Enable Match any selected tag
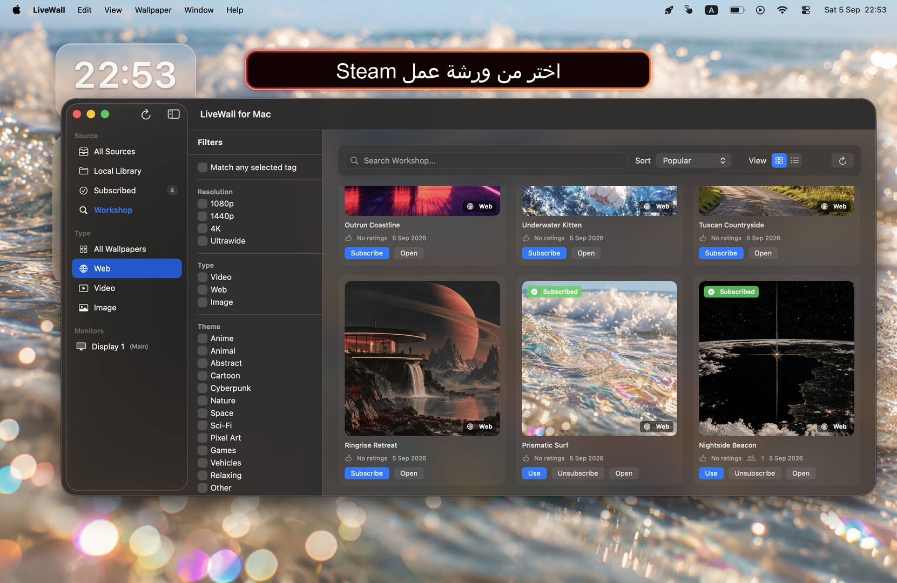The width and height of the screenshot is (897, 583). coord(203,167)
